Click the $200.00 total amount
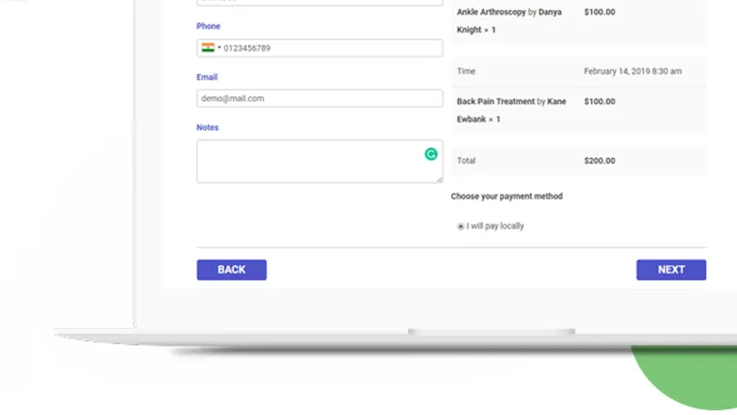 coord(600,160)
